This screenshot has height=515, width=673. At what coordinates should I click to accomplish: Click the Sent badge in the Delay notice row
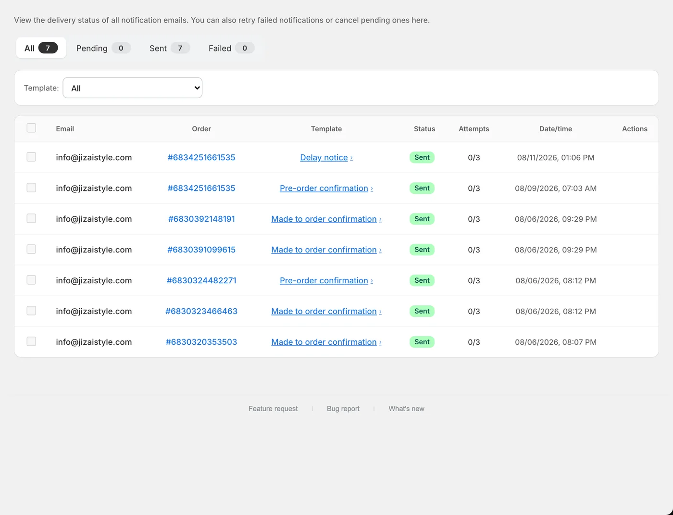(422, 157)
